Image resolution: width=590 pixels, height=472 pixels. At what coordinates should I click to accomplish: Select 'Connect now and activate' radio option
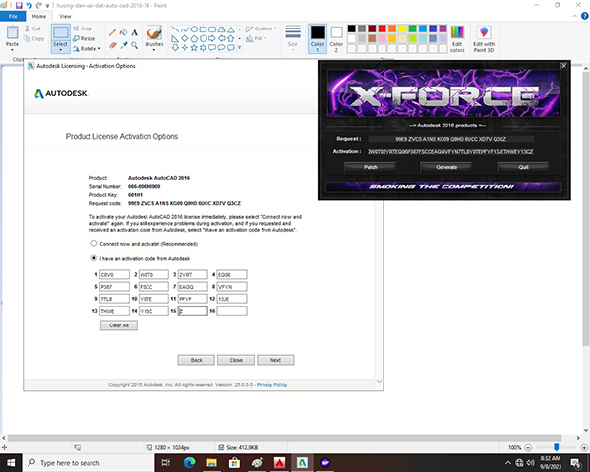pos(94,244)
